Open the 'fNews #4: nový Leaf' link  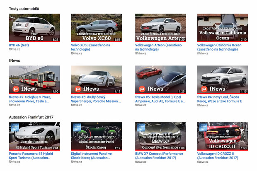click(219, 99)
